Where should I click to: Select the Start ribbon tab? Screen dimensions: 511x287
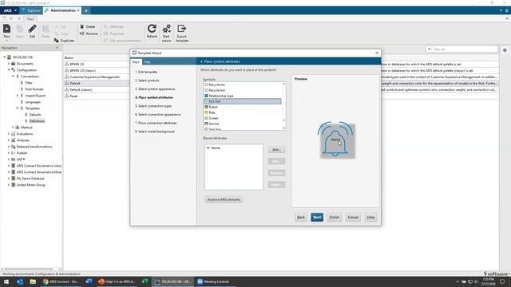pyautogui.click(x=30, y=19)
